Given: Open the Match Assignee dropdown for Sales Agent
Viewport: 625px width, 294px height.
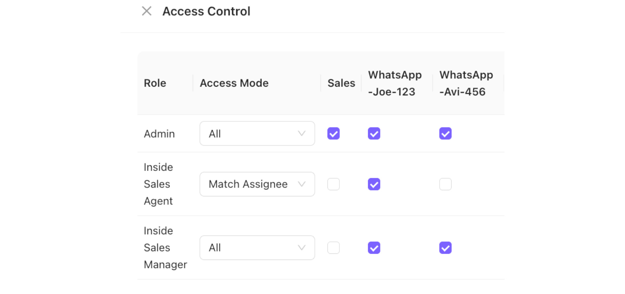Looking at the screenshot, I should [x=257, y=184].
